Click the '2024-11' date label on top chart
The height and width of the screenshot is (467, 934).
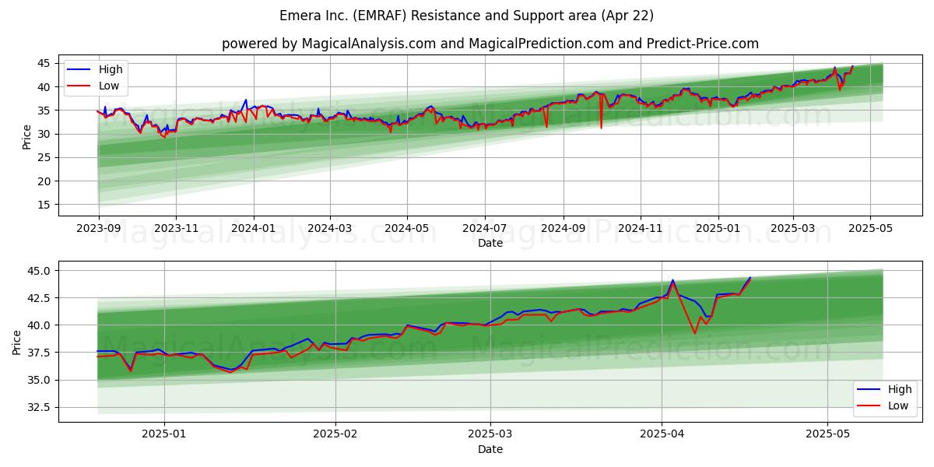pos(641,230)
